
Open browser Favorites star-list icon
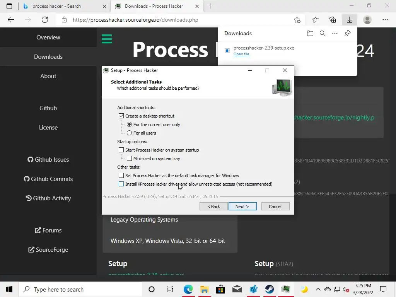click(x=316, y=20)
